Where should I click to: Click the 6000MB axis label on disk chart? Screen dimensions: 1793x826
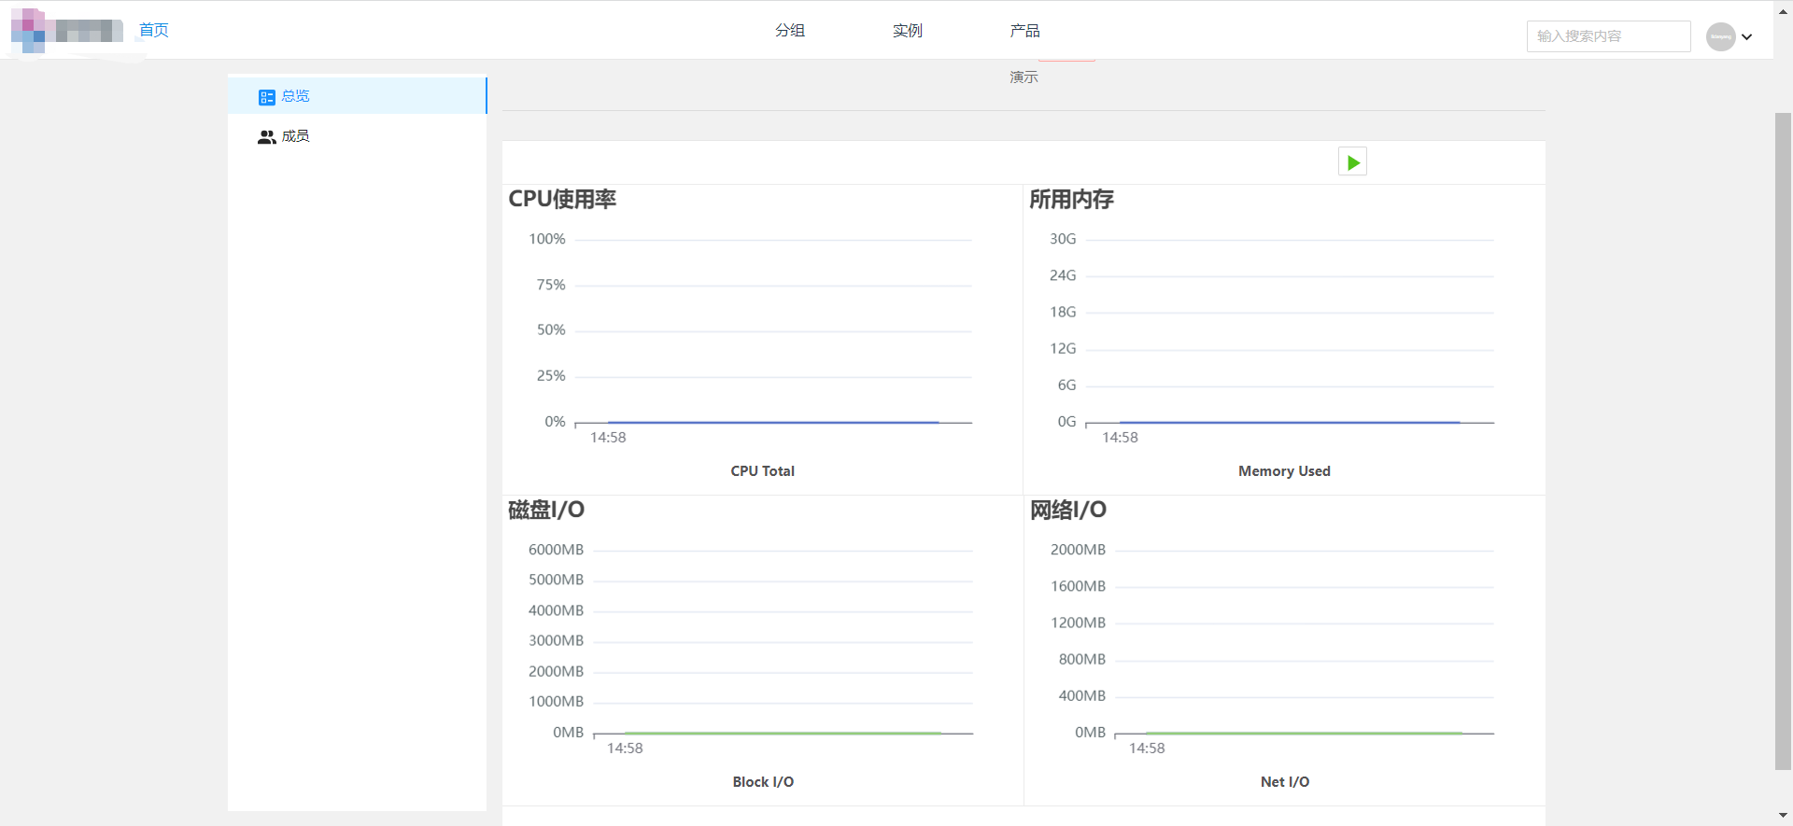tap(556, 550)
